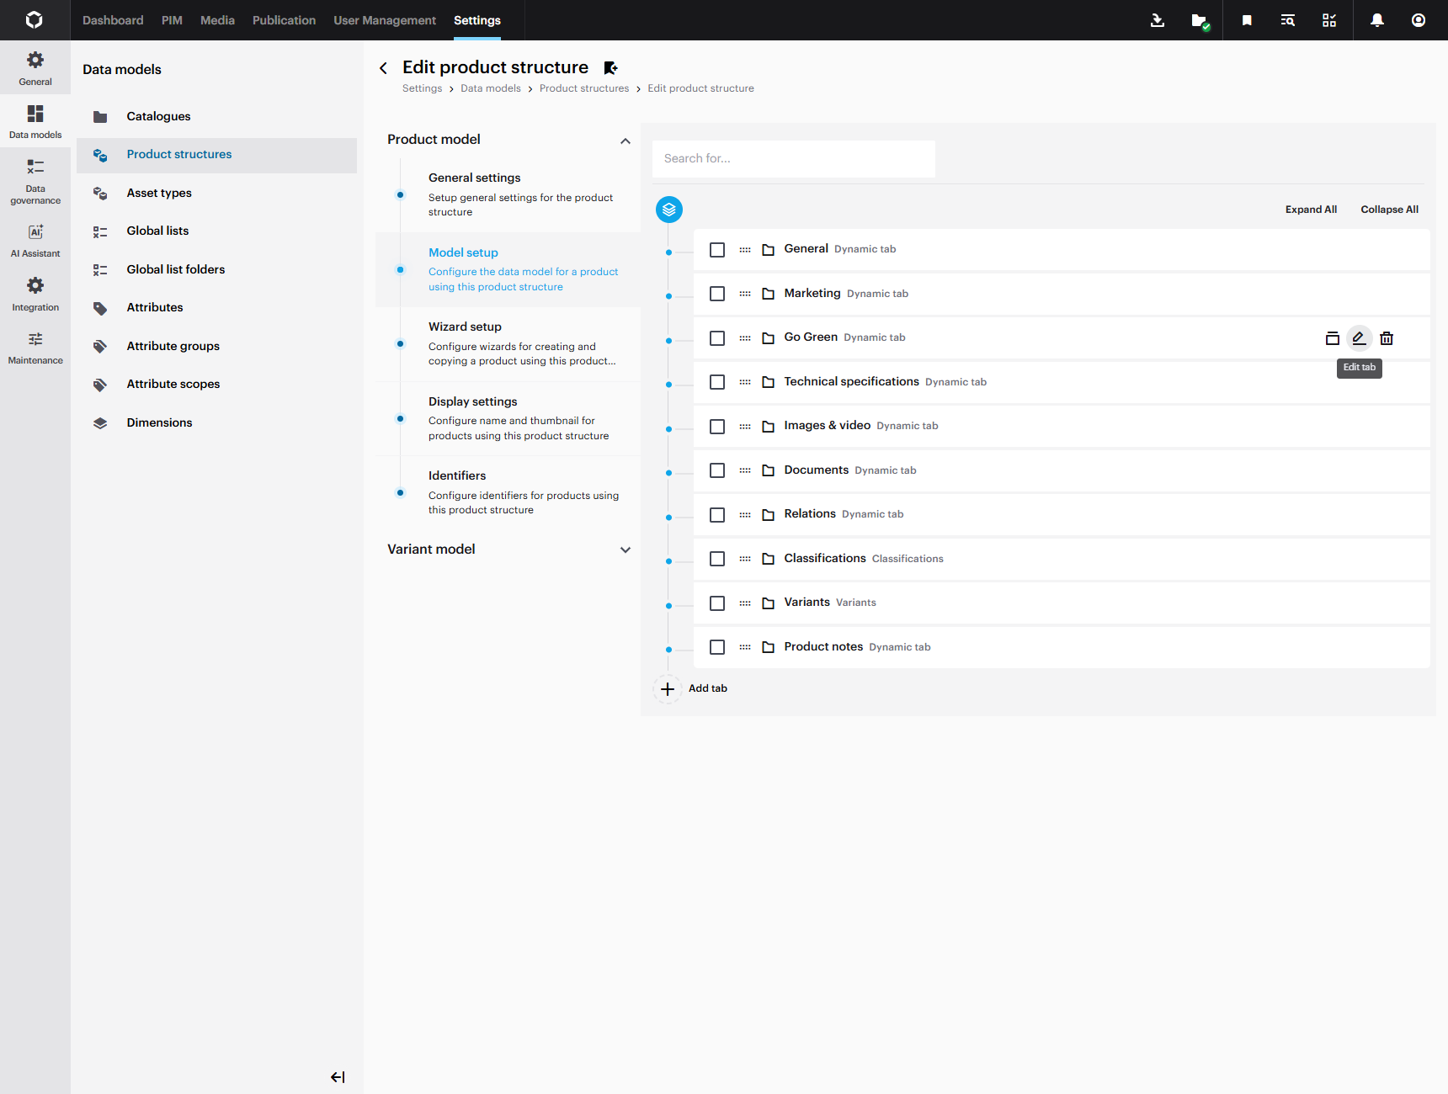
Task: Tick the checkbox for Technical specifications
Action: pyautogui.click(x=717, y=382)
